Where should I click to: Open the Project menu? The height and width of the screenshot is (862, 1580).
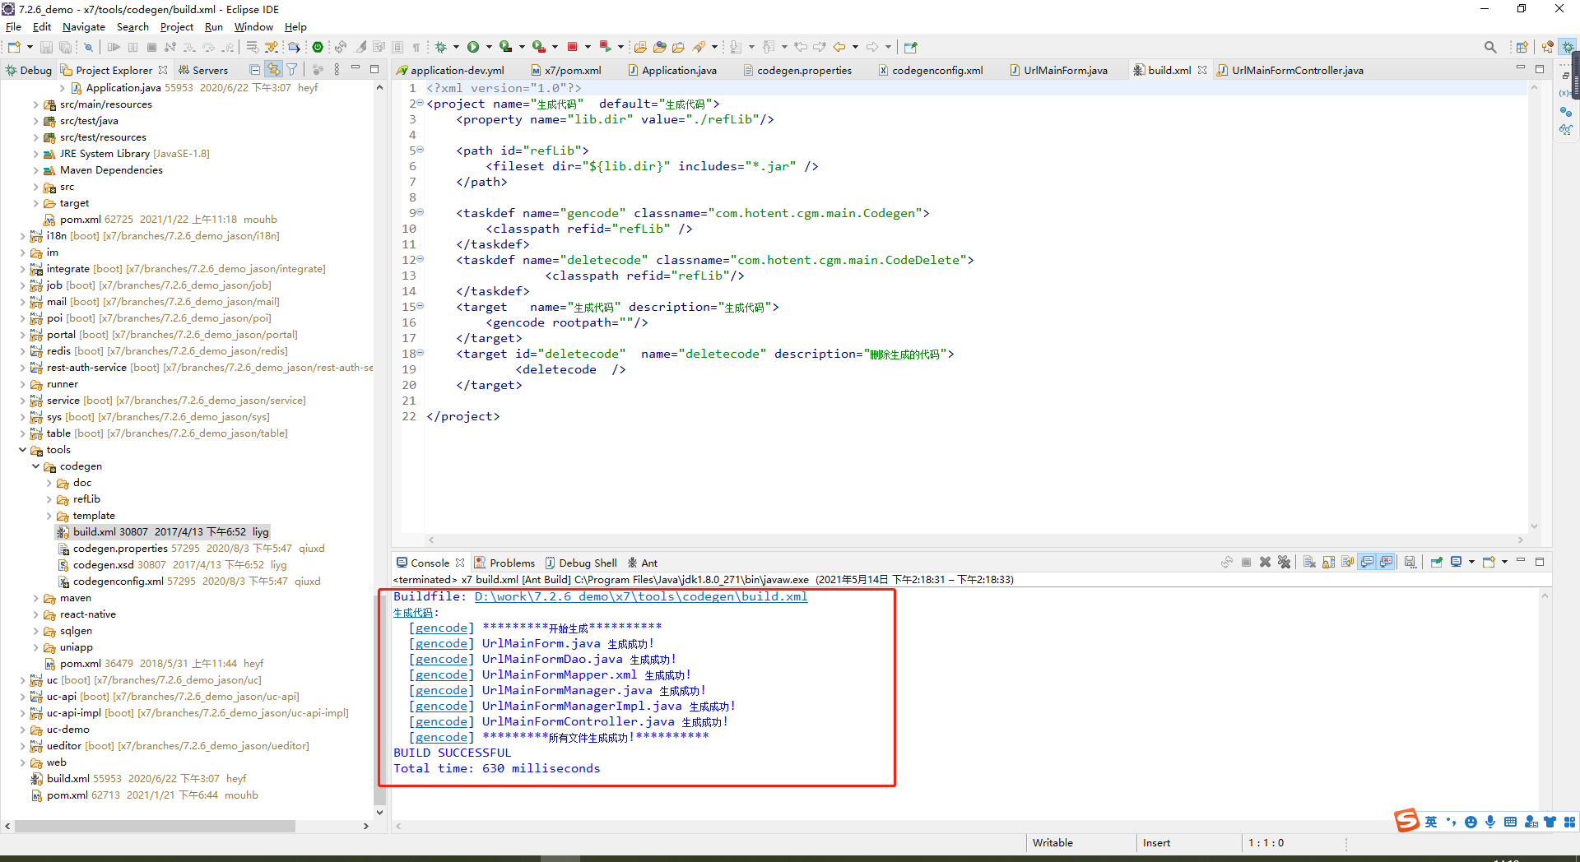pyautogui.click(x=176, y=27)
